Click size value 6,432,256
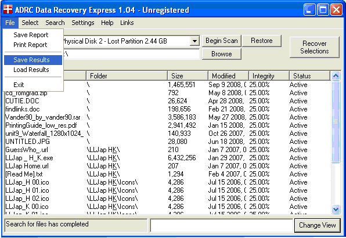The height and width of the screenshot is (238, 346). coord(182,158)
